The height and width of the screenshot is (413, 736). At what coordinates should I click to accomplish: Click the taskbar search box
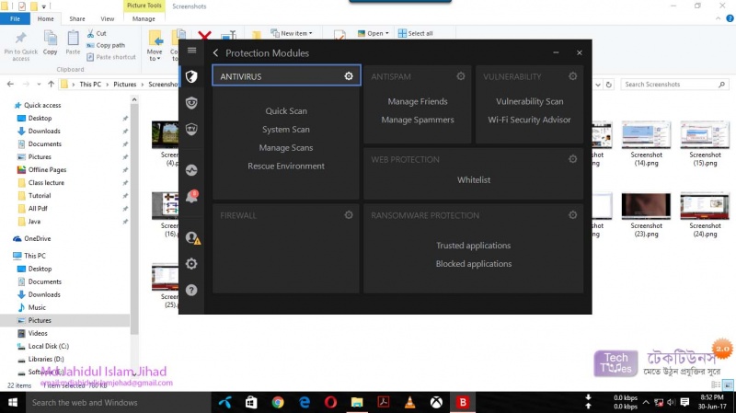coord(119,402)
